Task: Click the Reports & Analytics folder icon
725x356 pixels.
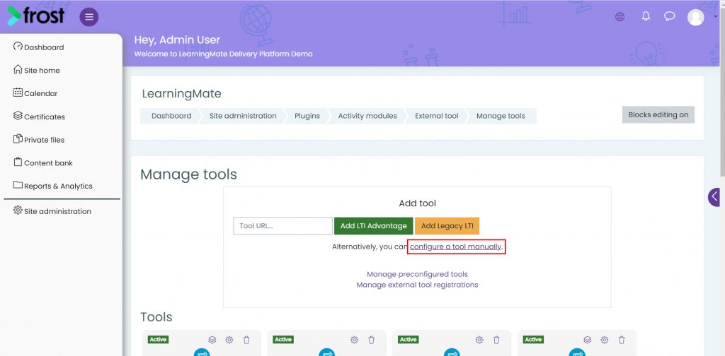Action: point(18,185)
